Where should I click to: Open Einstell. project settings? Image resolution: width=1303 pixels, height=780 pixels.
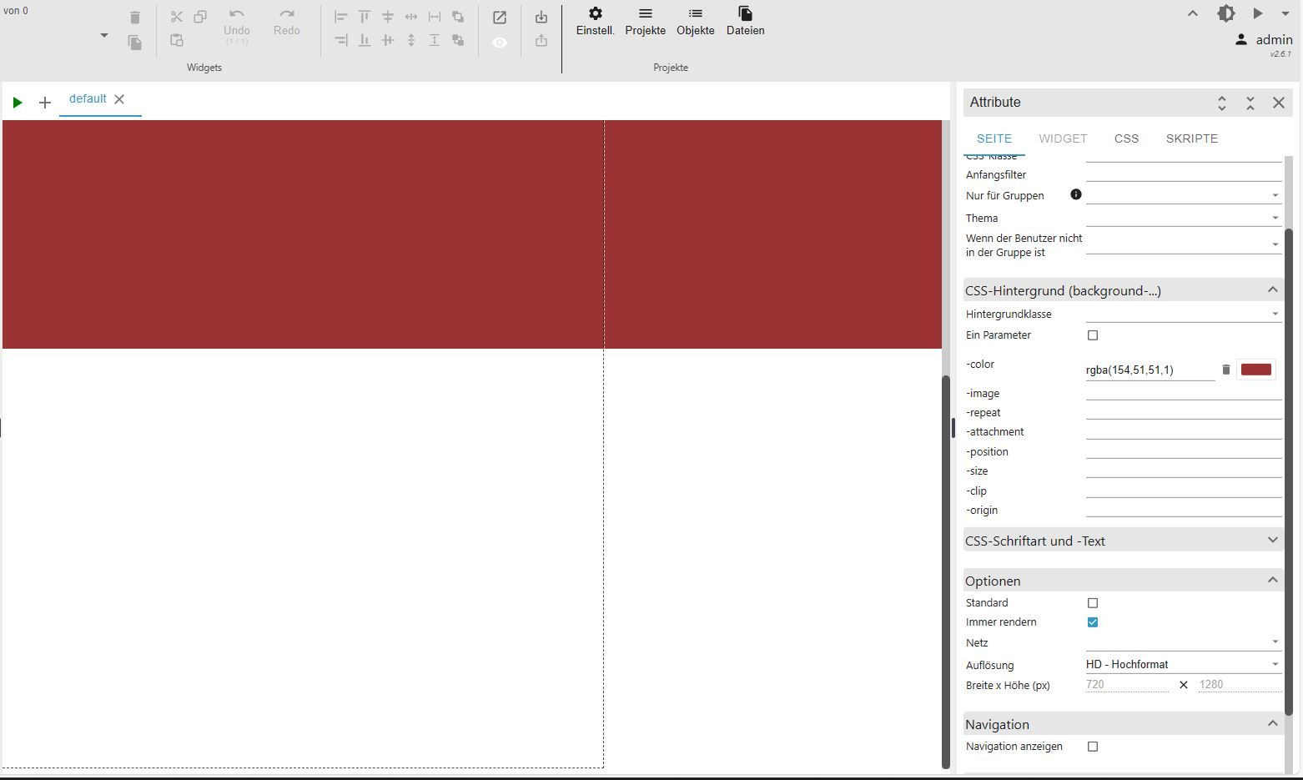point(595,22)
